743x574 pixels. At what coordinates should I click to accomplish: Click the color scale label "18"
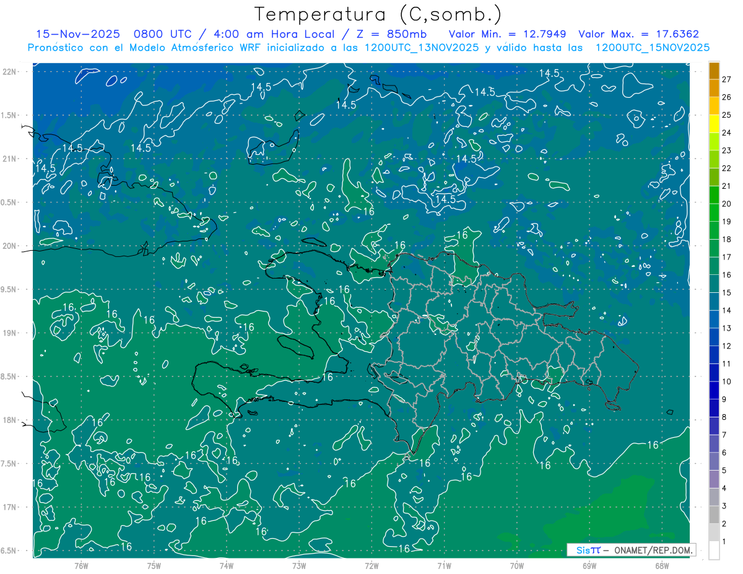click(726, 239)
